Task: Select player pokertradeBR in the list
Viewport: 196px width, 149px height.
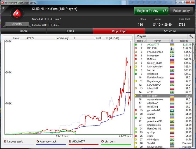Action: coord(163,121)
